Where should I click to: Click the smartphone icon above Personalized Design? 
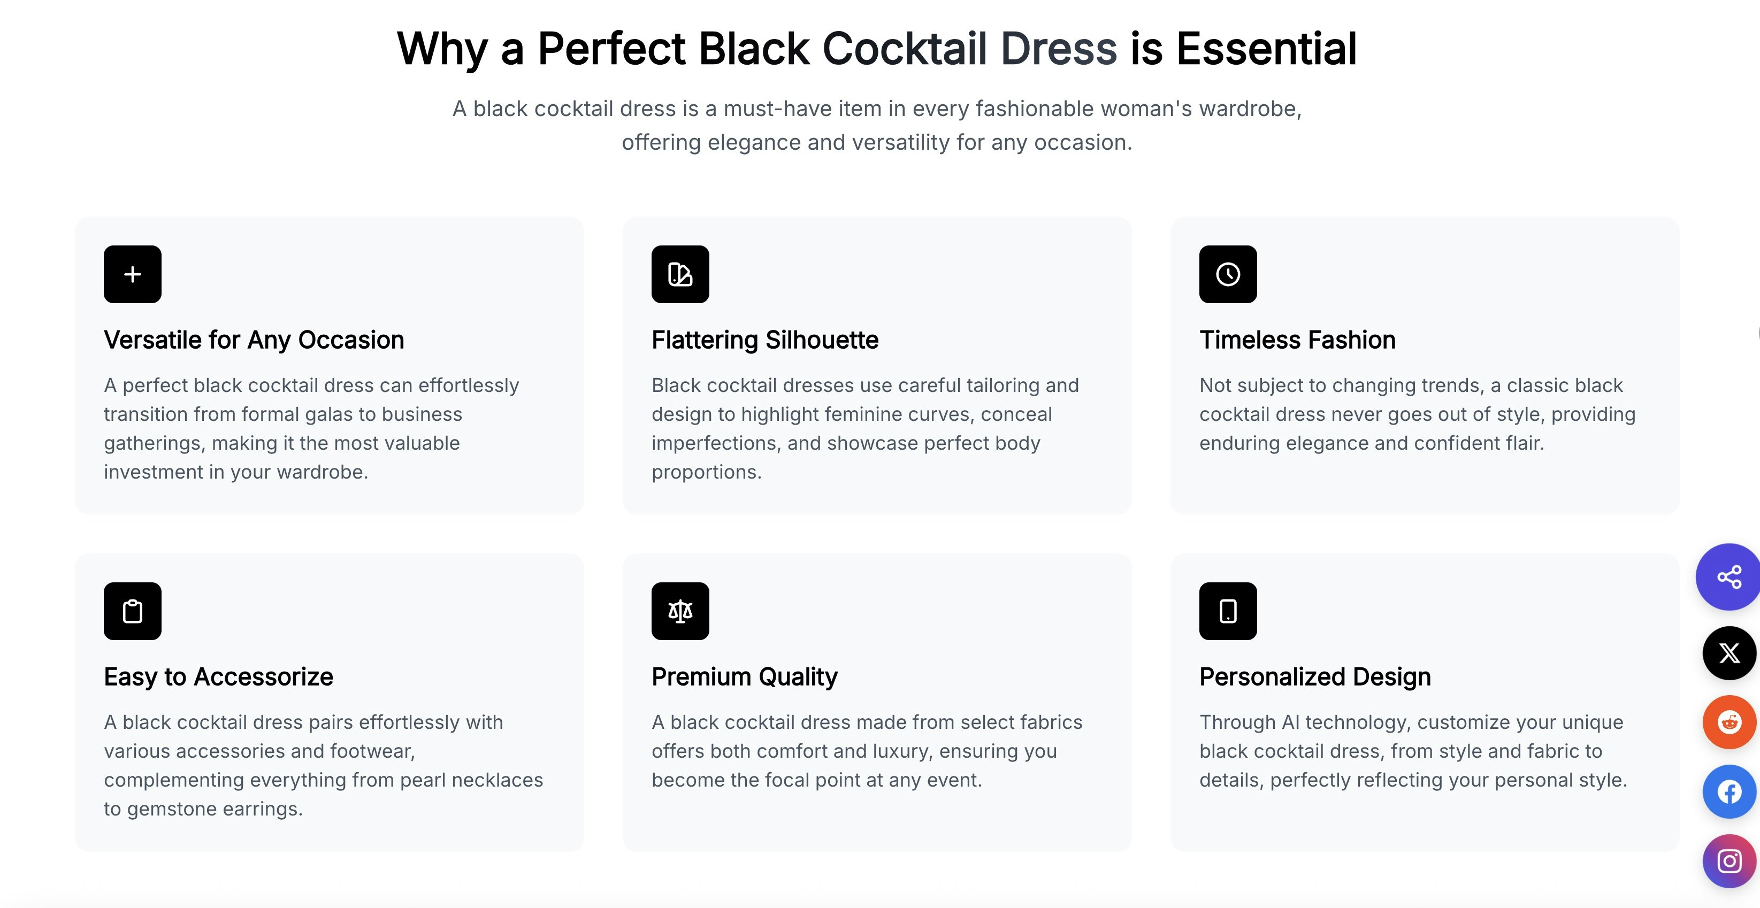point(1228,611)
